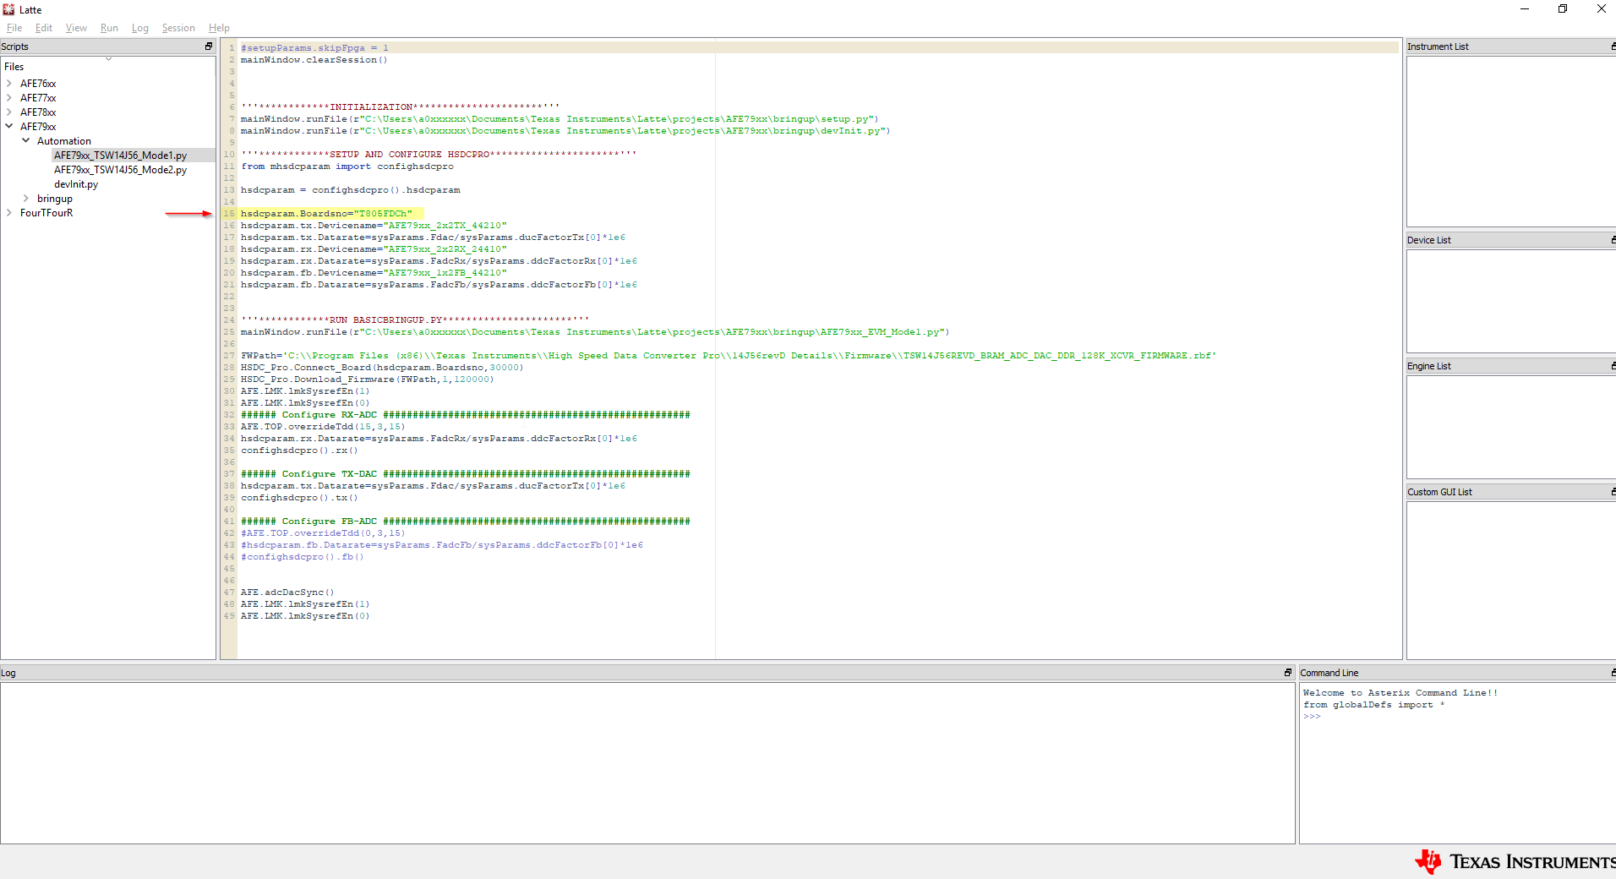This screenshot has width=1616, height=879.
Task: Expand the AFE78xx folder in file tree
Action: click(x=9, y=112)
